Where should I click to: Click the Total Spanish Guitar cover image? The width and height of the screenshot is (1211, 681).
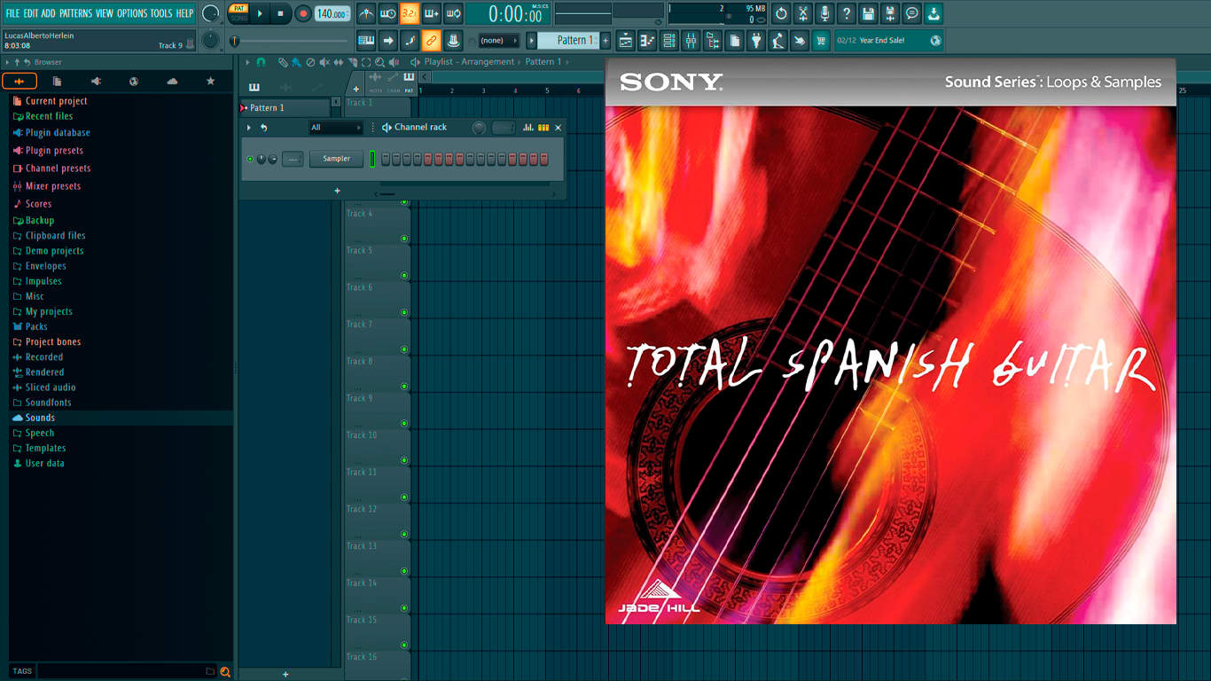tap(891, 341)
